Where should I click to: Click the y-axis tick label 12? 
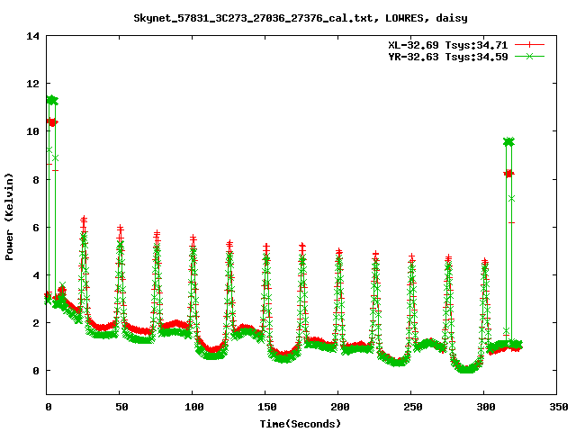pos(32,84)
